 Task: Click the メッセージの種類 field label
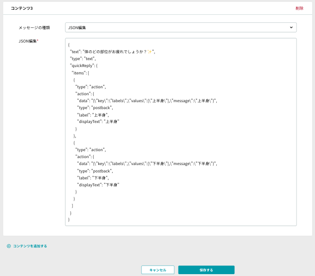point(34,28)
